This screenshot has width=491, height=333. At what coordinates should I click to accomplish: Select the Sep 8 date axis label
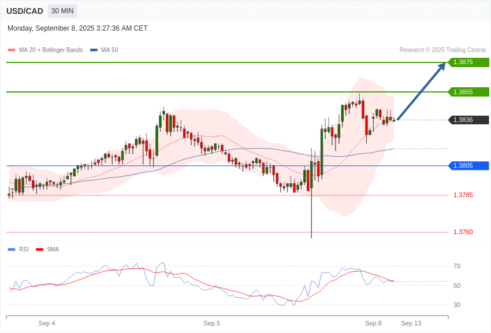pyautogui.click(x=373, y=323)
